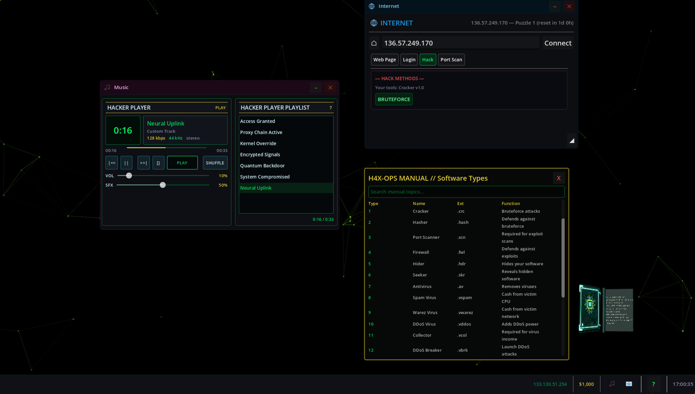This screenshot has width=695, height=394.
Task: Stop playback with the square bracket button
Action: (x=158, y=163)
